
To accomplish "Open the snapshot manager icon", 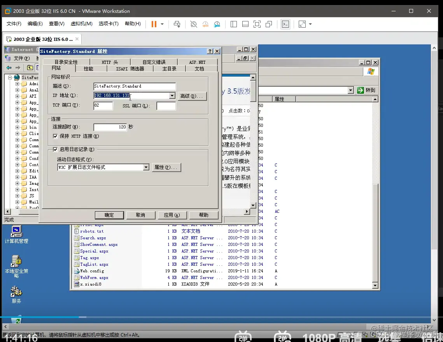I will pos(217,24).
